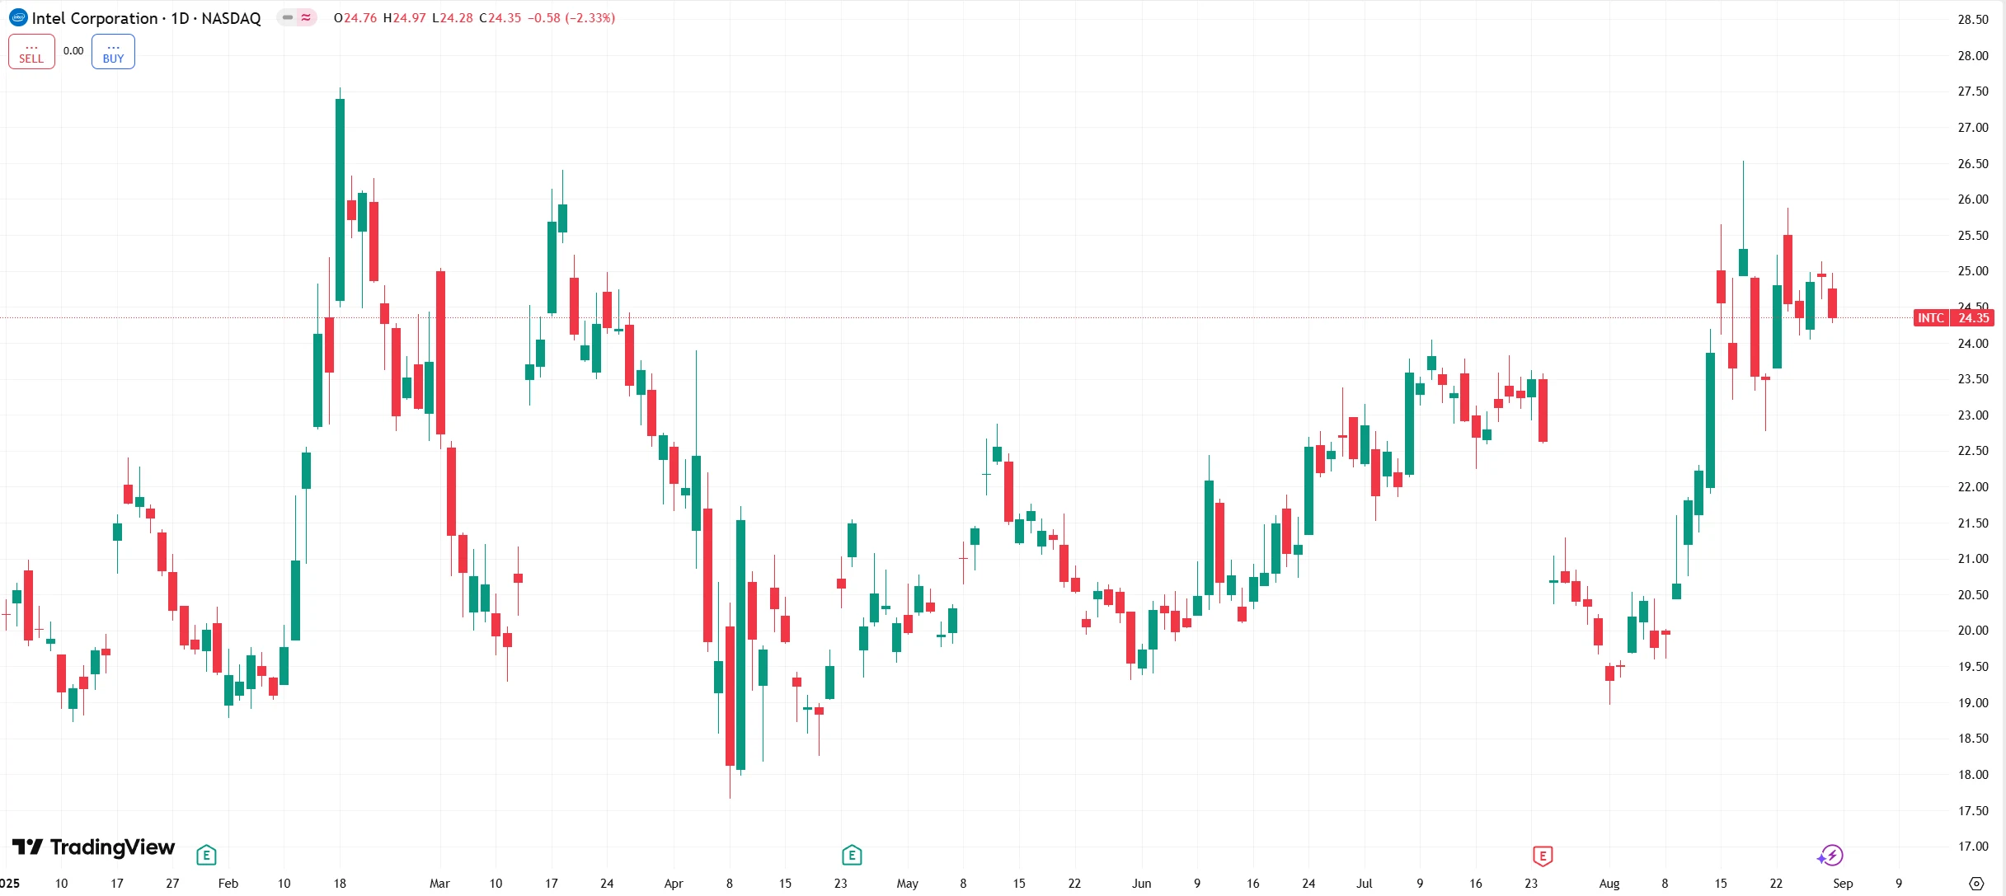
Task: Click the 25.00 price axis label
Action: tap(1973, 271)
